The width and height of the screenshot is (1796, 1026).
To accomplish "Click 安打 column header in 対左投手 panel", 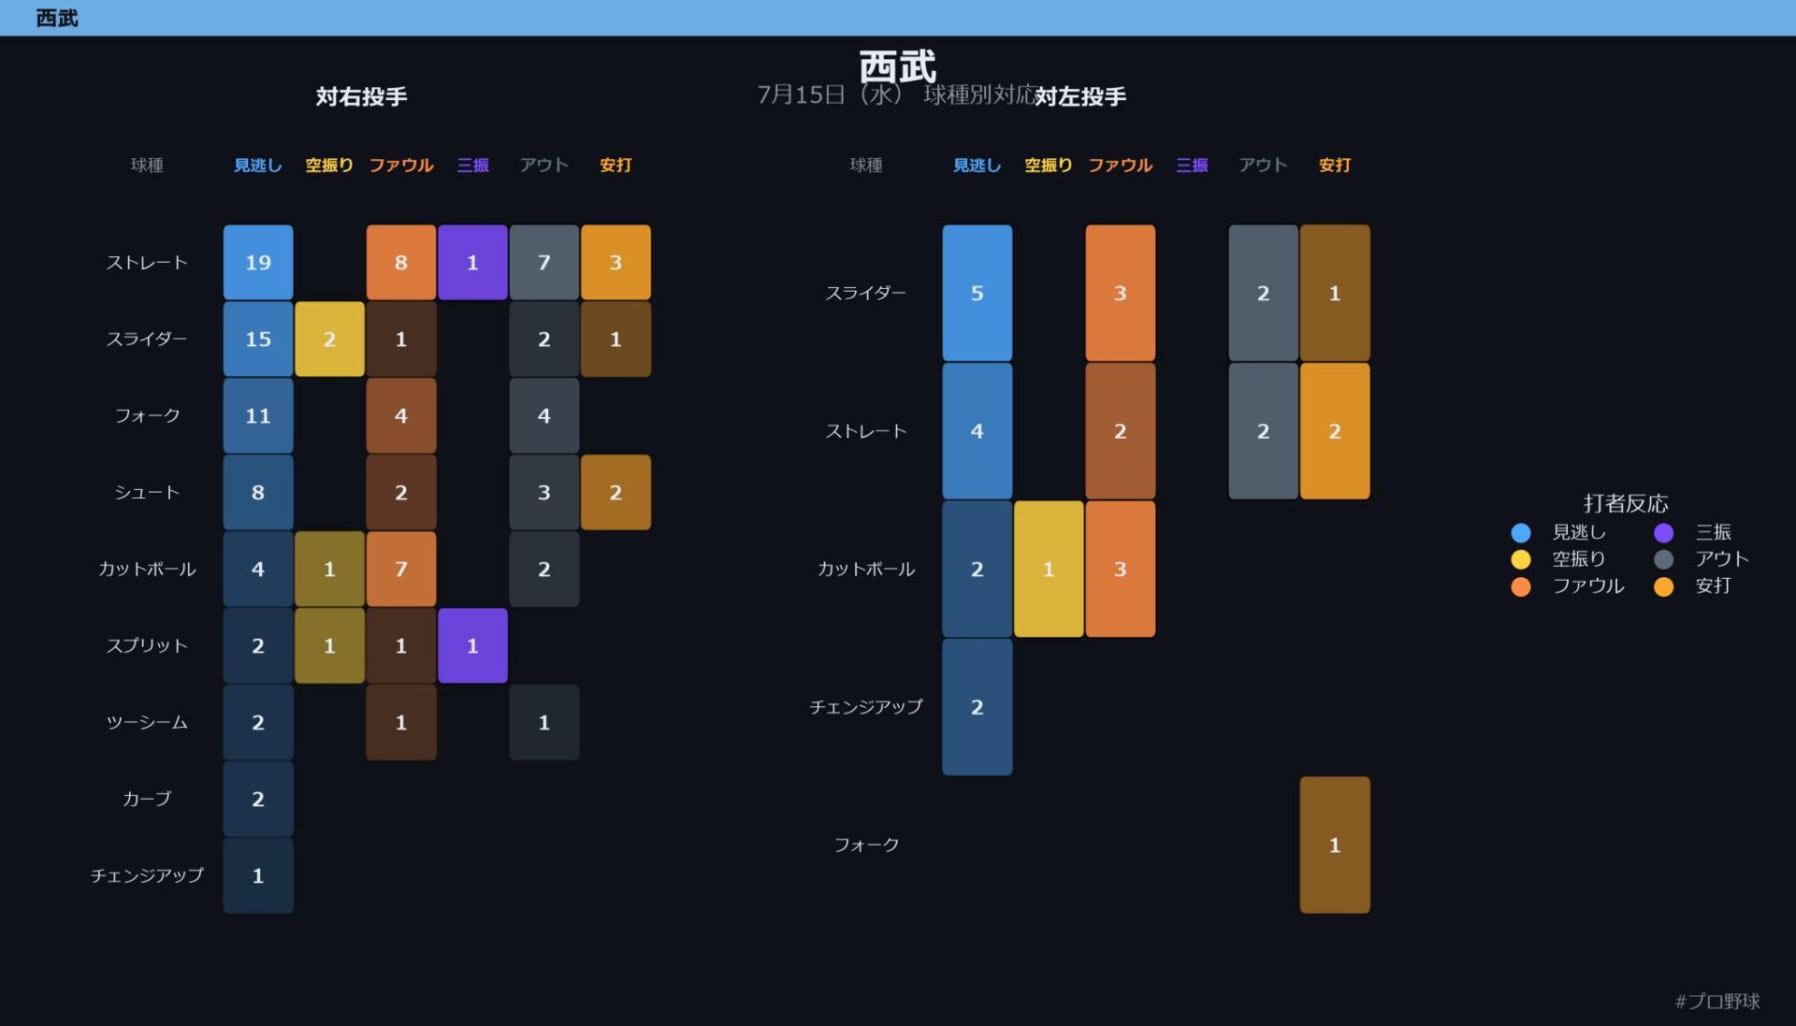I will coord(1335,166).
